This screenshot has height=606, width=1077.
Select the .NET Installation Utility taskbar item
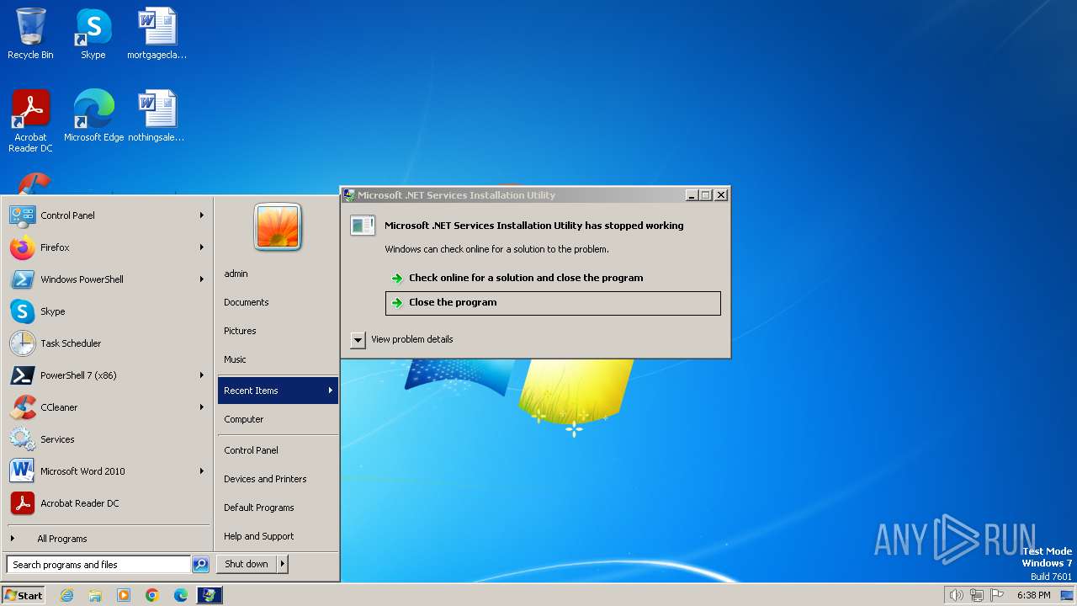[210, 595]
